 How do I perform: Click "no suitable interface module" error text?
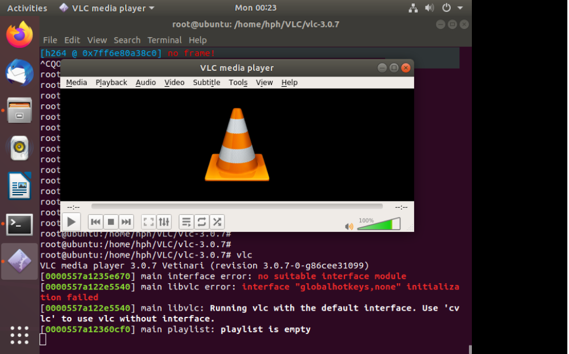point(332,276)
